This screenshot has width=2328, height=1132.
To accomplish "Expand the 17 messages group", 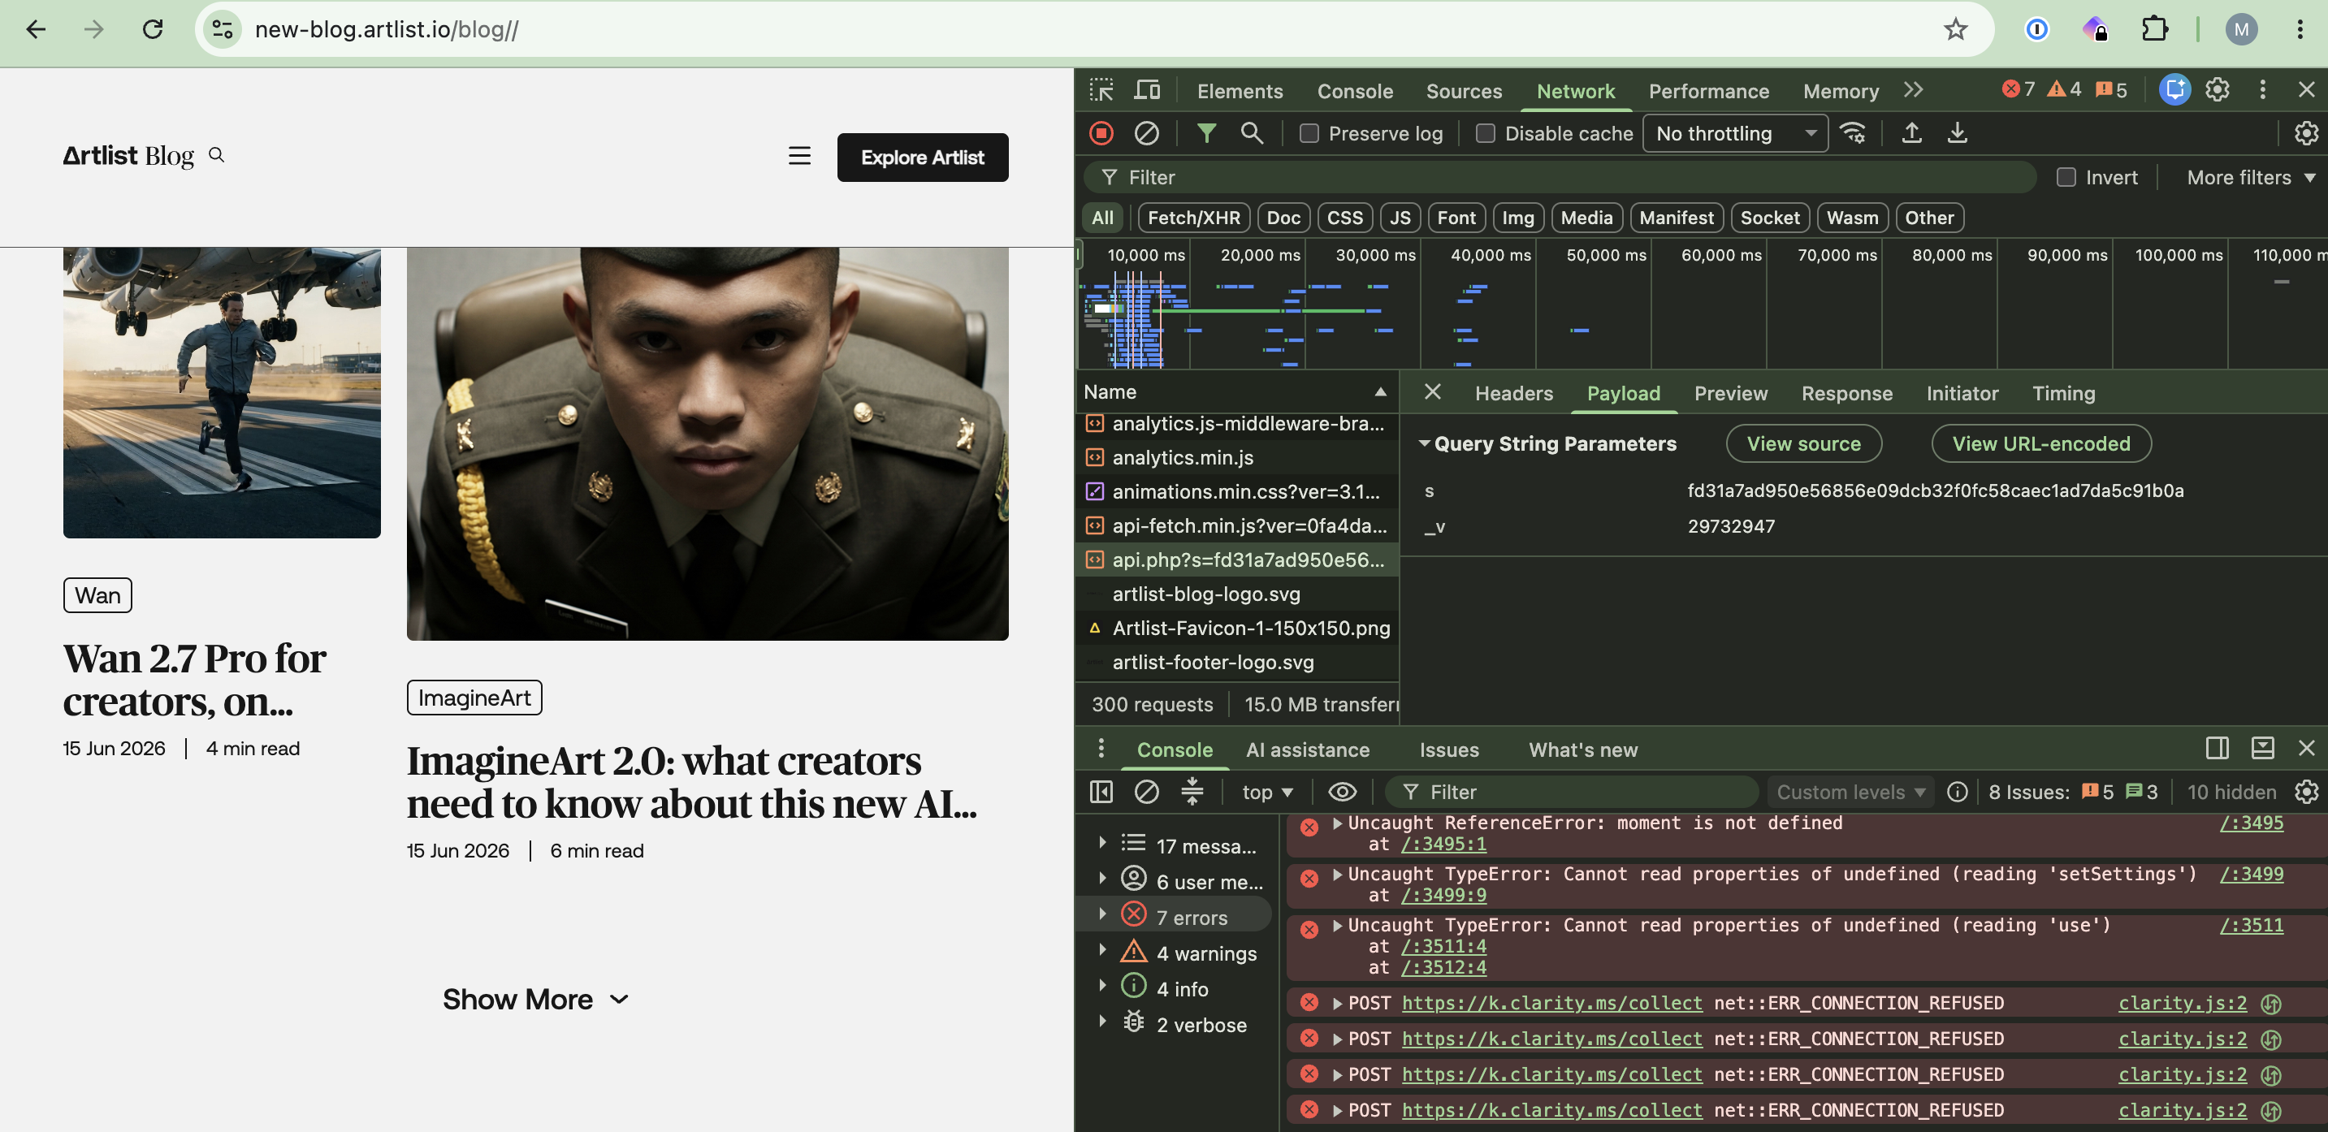I will [x=1101, y=843].
